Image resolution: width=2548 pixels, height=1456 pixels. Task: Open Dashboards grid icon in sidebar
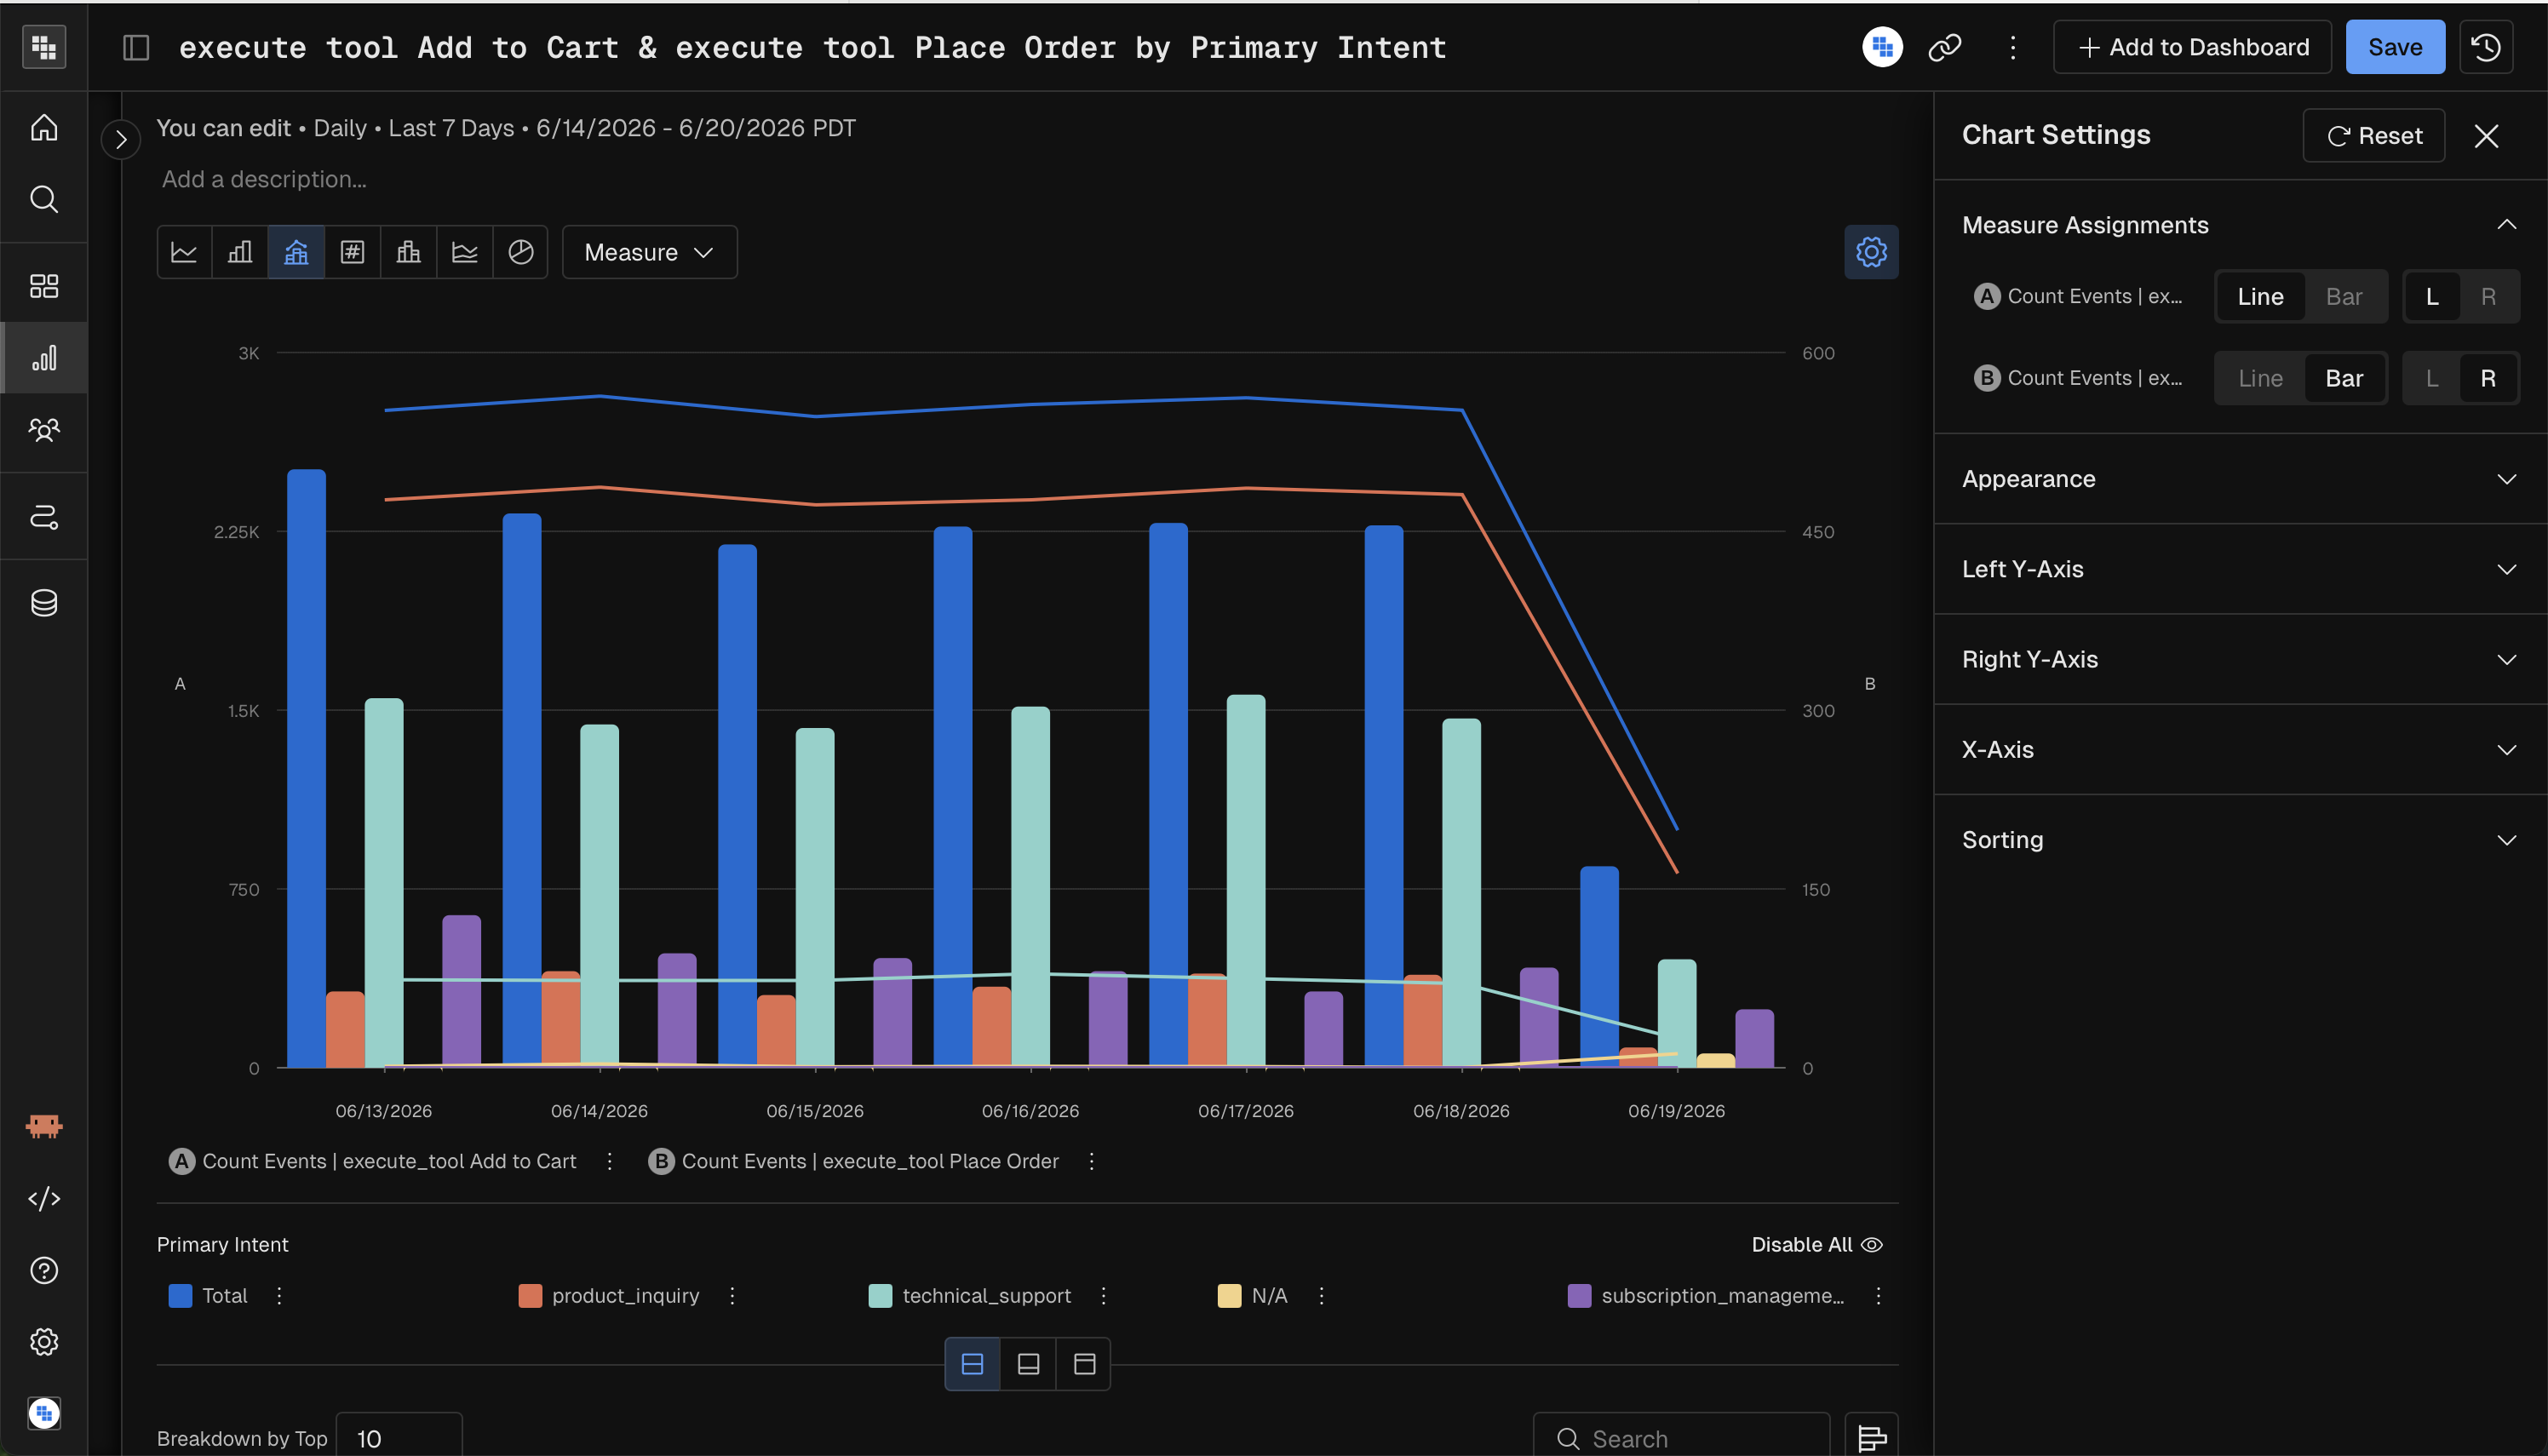click(x=44, y=286)
